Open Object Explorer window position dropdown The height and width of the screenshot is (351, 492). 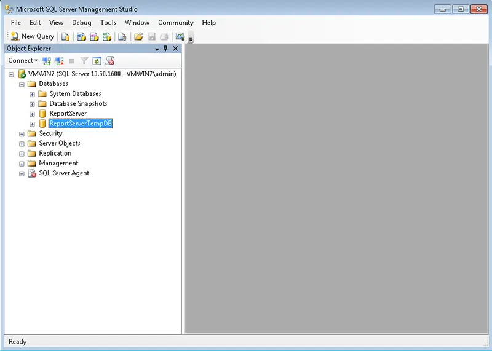(157, 49)
